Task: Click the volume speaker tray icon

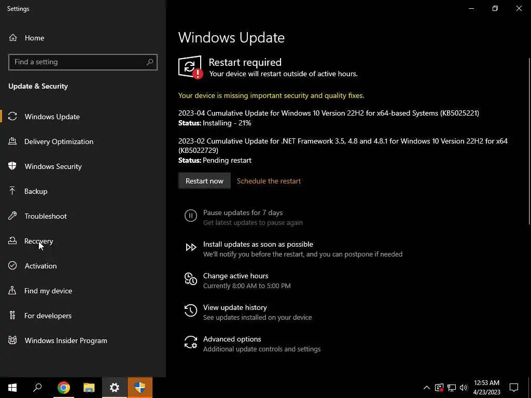Action: pos(464,388)
